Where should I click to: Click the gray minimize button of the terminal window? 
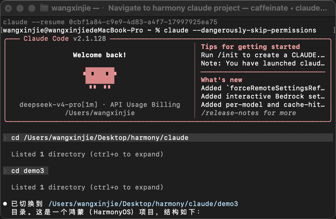(x=20, y=8)
